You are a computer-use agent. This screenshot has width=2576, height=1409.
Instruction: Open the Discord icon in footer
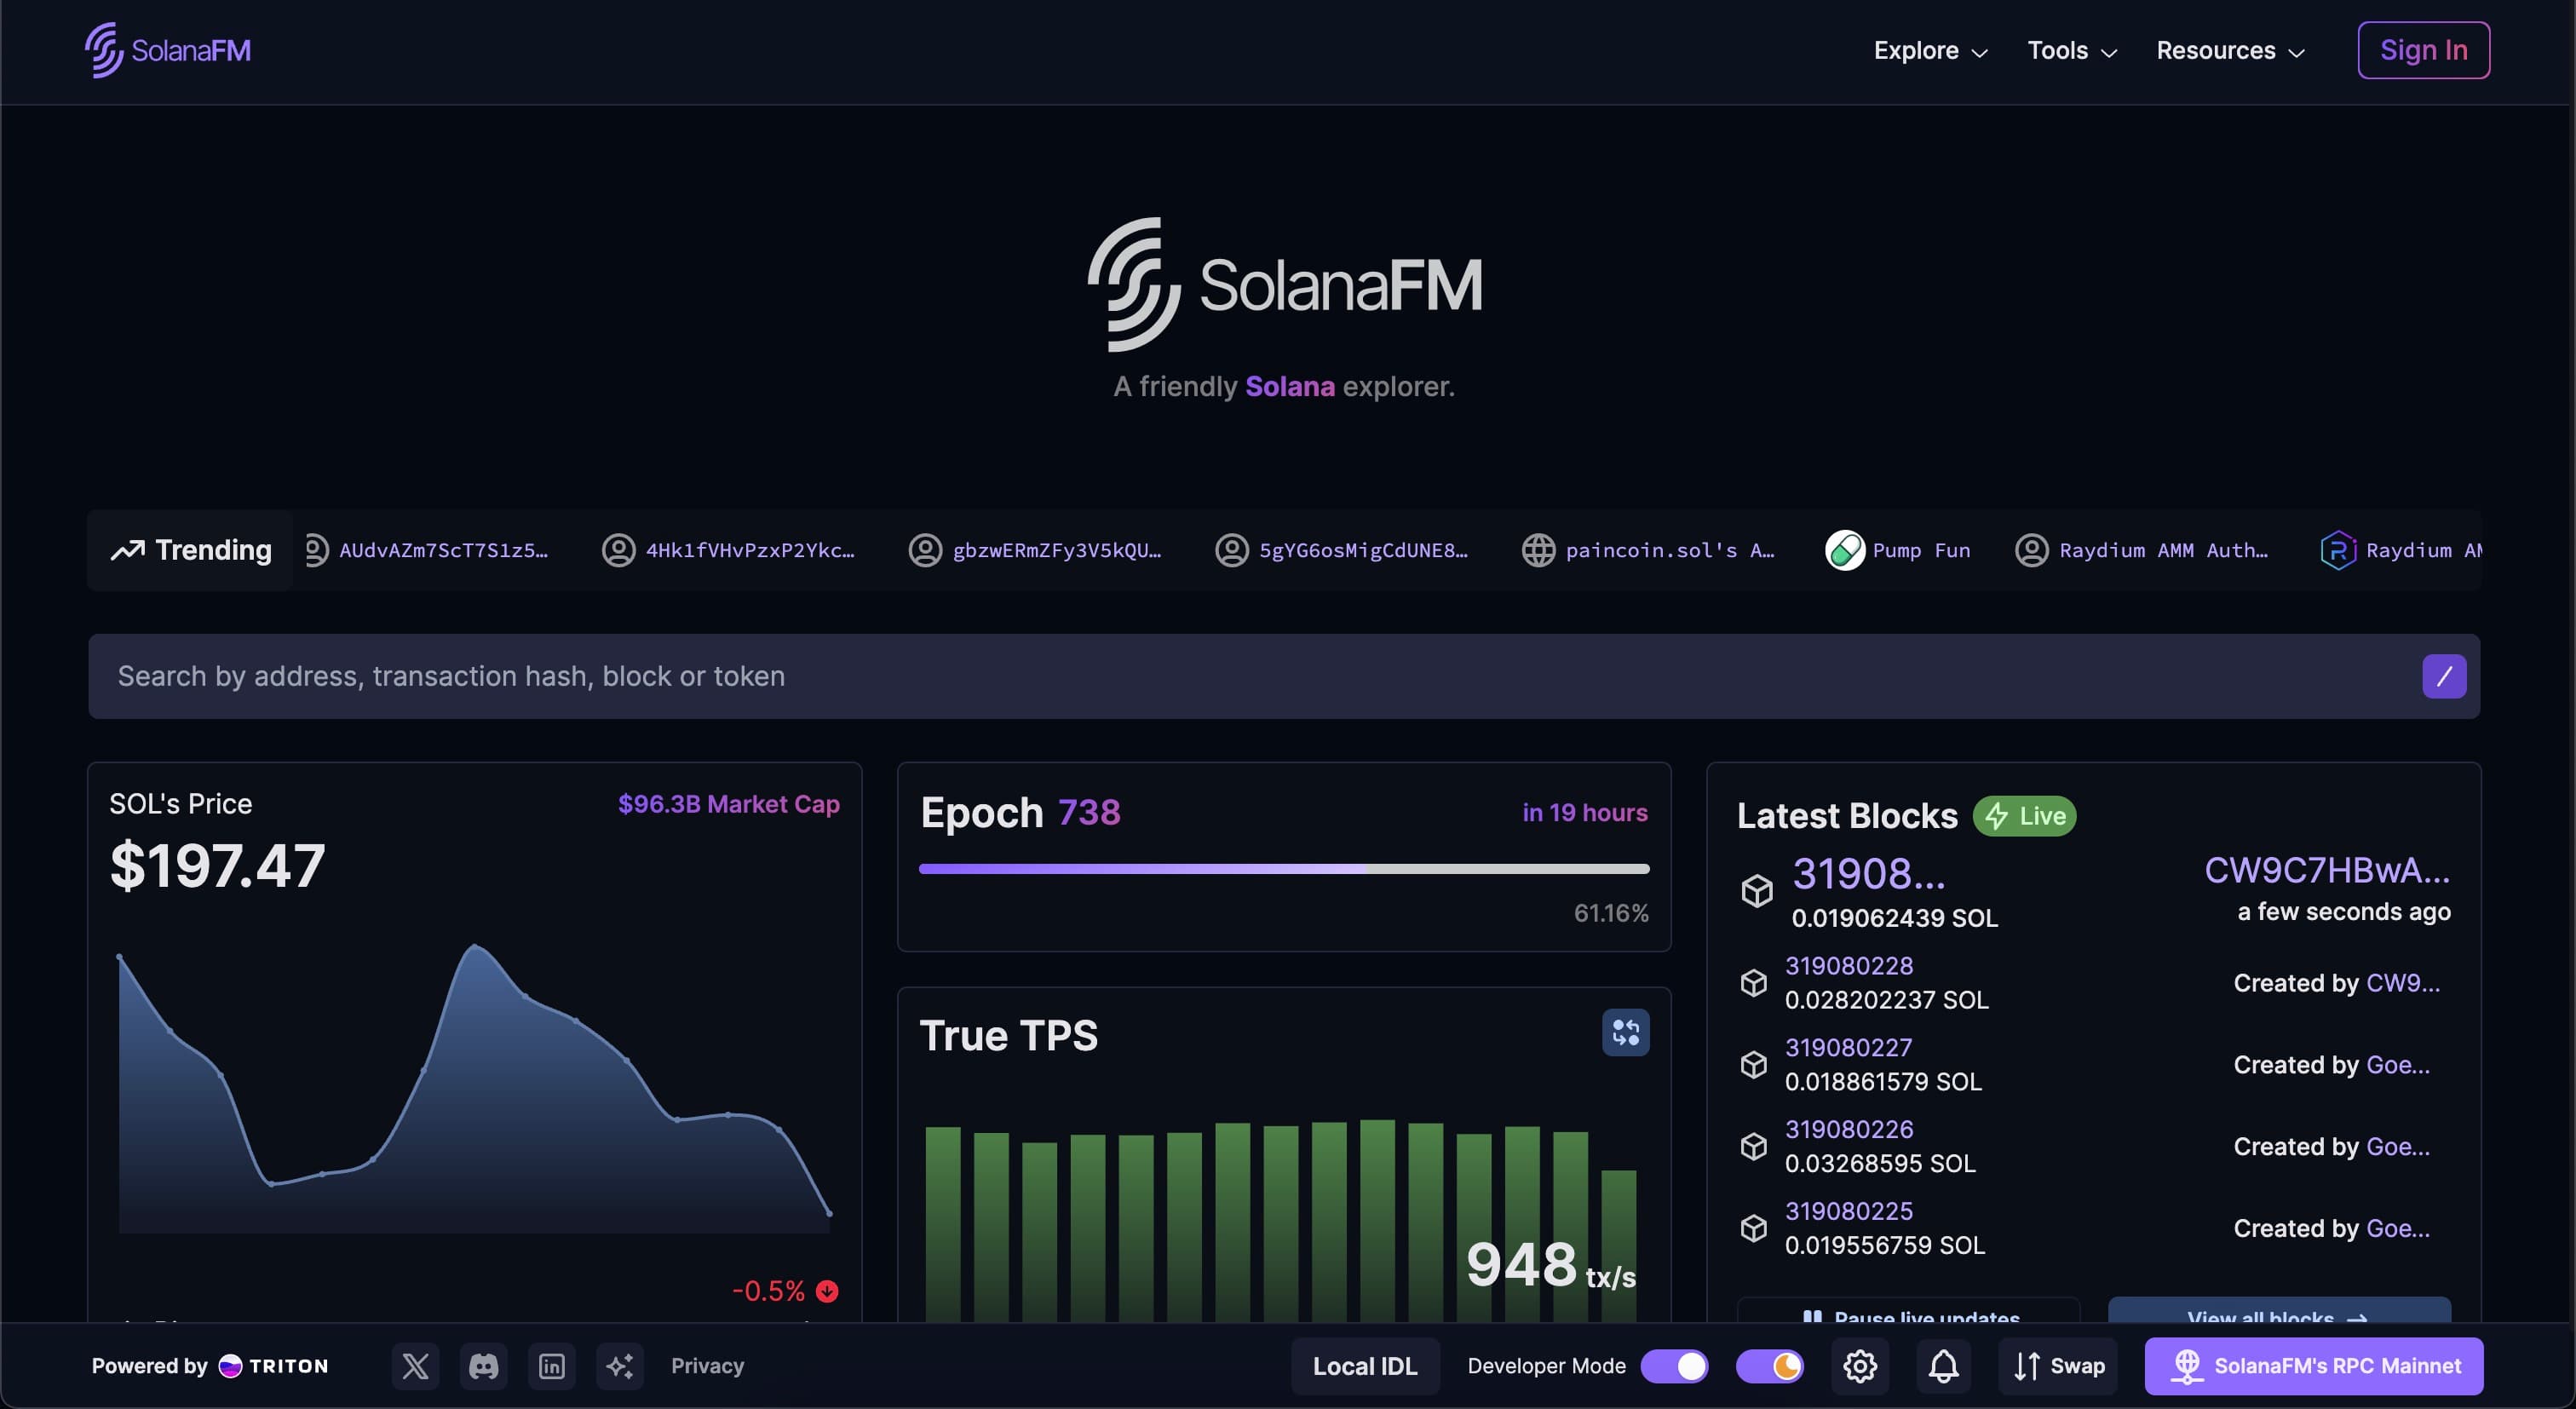(484, 1366)
